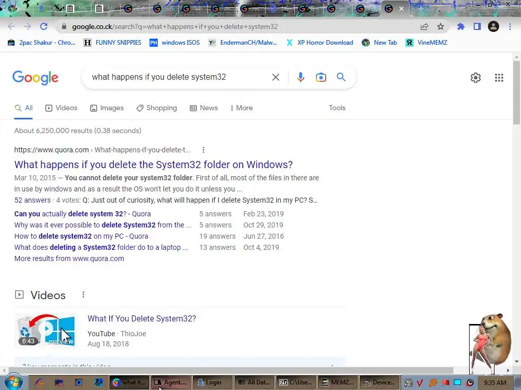Reload the page with the refresh icon
521x390 pixels.
pos(44,26)
